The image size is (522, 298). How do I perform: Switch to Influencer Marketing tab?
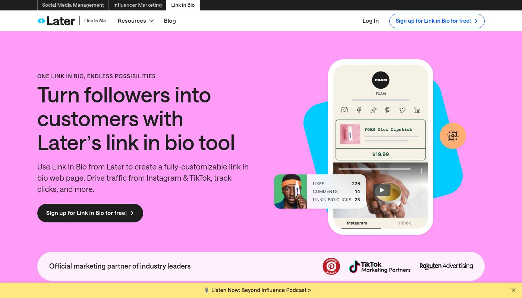[138, 5]
